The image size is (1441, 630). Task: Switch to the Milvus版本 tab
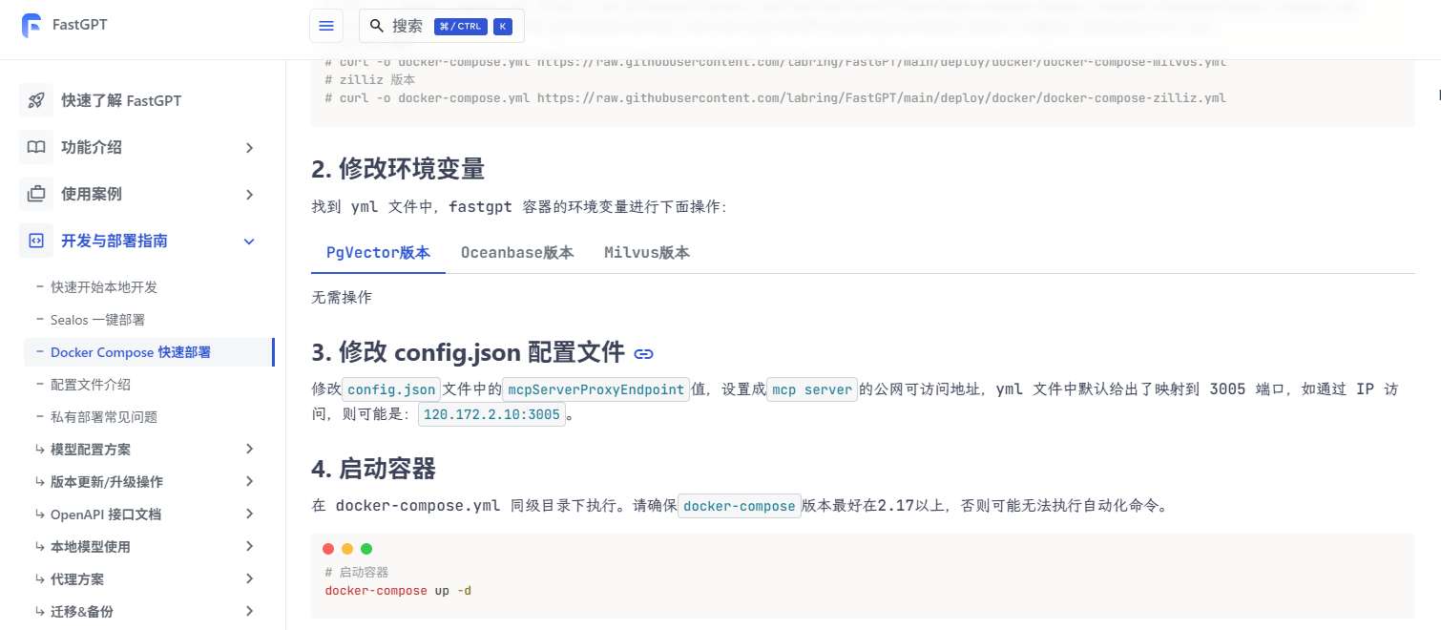click(x=647, y=253)
